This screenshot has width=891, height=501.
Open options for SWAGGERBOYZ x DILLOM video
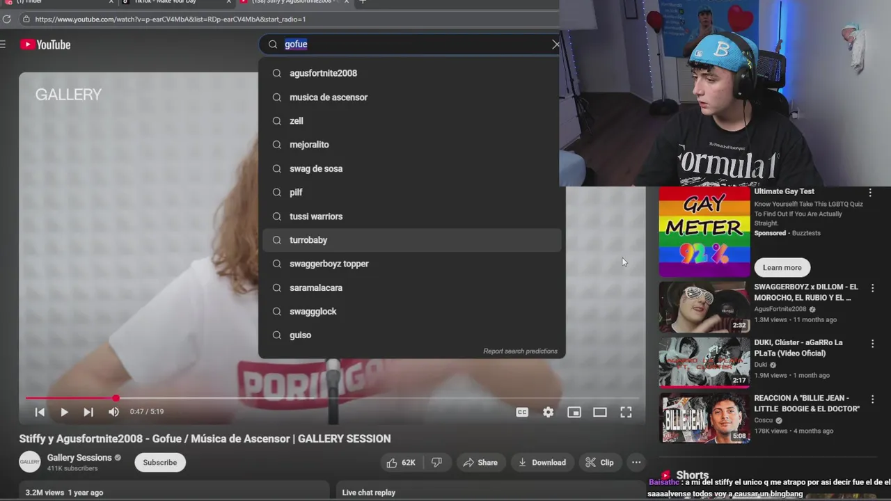[x=872, y=288]
